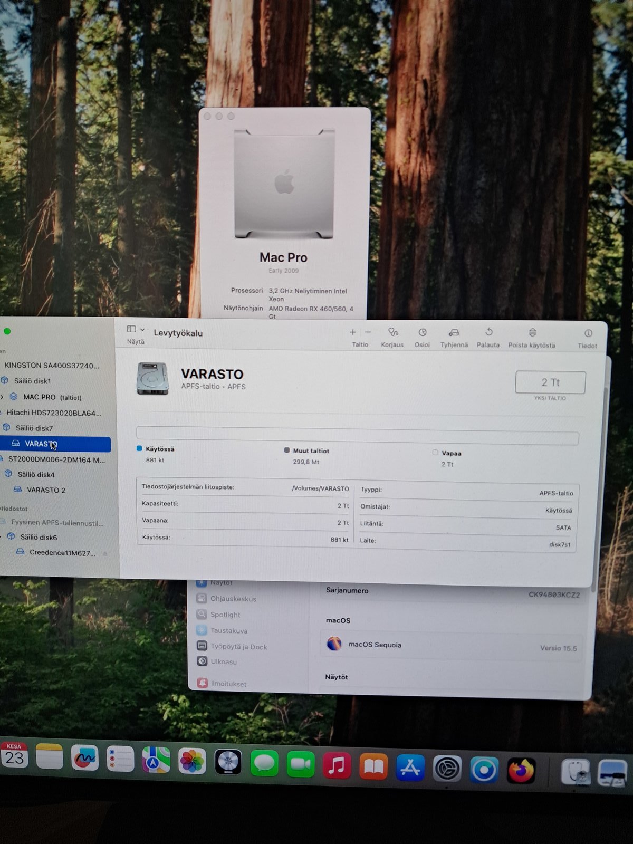
Task: Open App Store from the Dock
Action: (410, 768)
